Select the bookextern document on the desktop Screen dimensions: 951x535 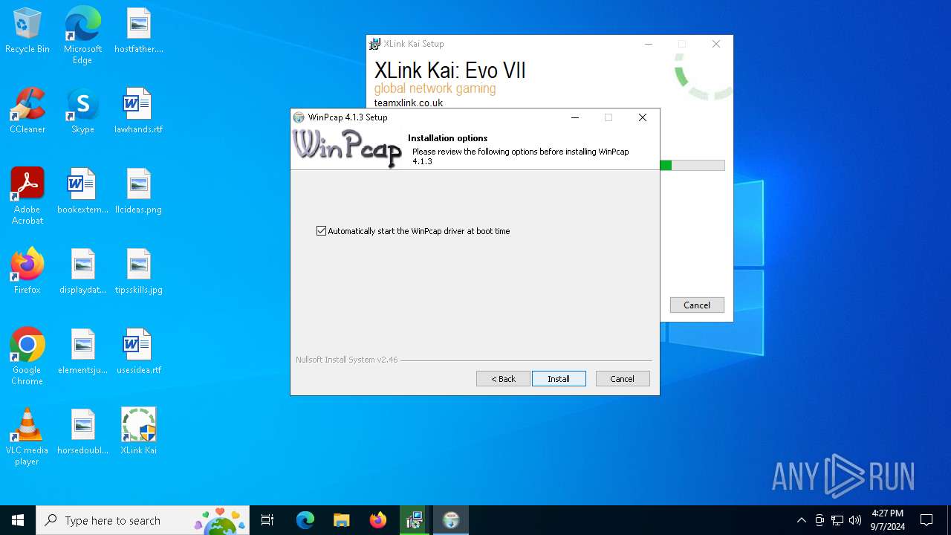tap(82, 192)
